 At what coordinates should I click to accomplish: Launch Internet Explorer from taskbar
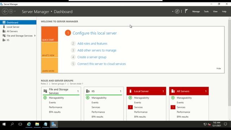pos(29,124)
